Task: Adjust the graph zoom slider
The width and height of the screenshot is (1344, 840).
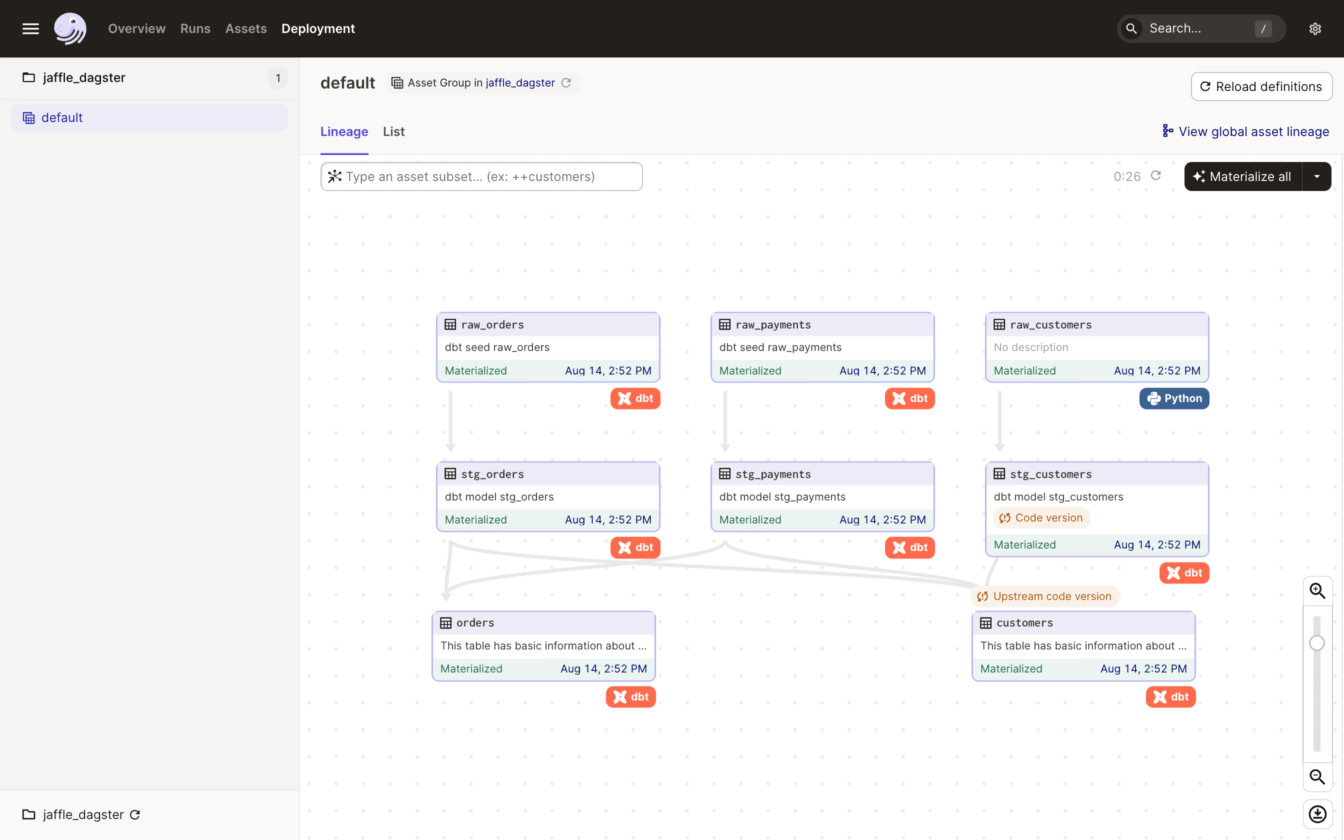Action: point(1317,643)
